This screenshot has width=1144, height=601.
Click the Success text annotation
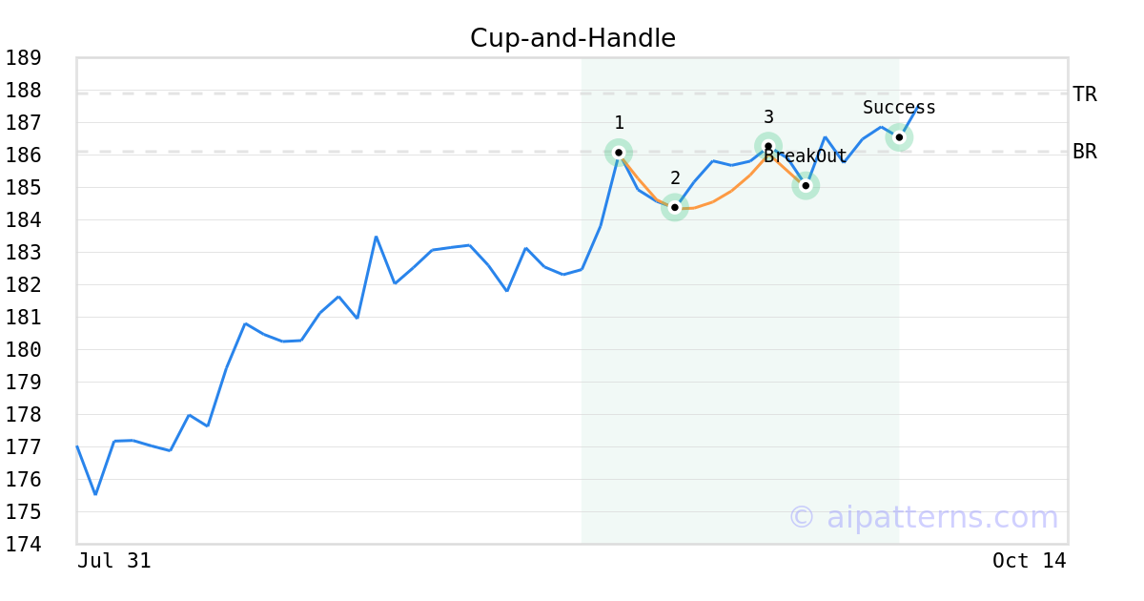pos(899,108)
